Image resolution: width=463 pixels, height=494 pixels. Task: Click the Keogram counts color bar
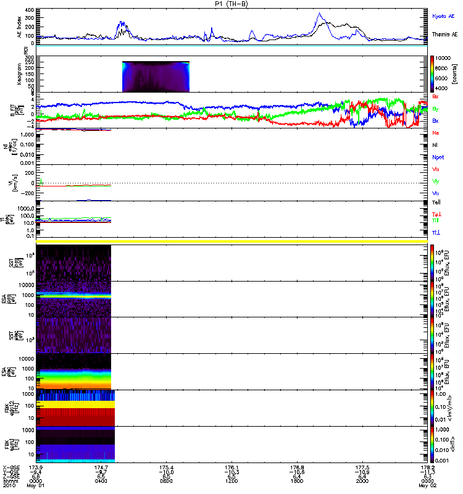(x=433, y=74)
